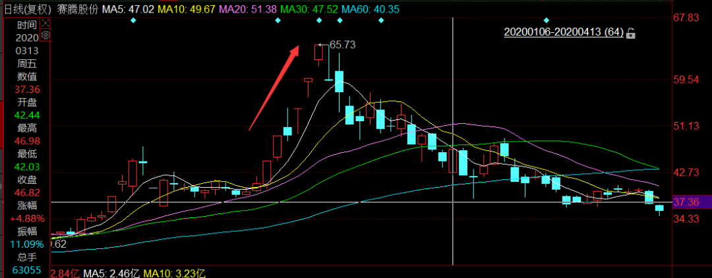The width and height of the screenshot is (712, 278).
Task: Select the leftmost cyan diamond event marker
Action: click(134, 20)
